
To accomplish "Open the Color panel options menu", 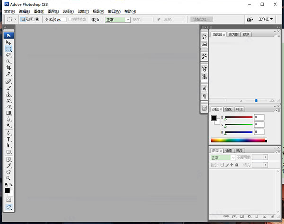I will tap(277, 110).
